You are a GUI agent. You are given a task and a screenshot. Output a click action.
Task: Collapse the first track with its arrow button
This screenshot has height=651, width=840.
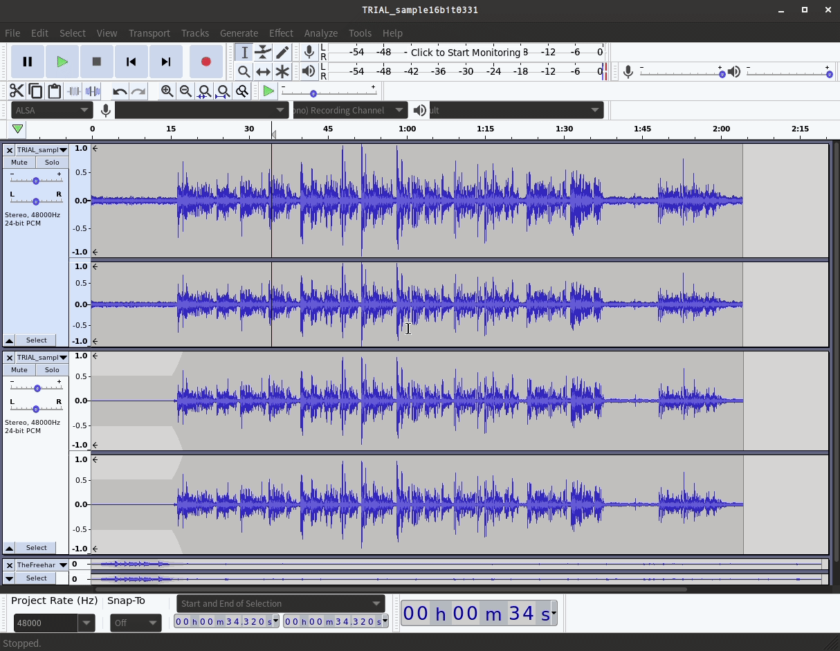coord(9,340)
